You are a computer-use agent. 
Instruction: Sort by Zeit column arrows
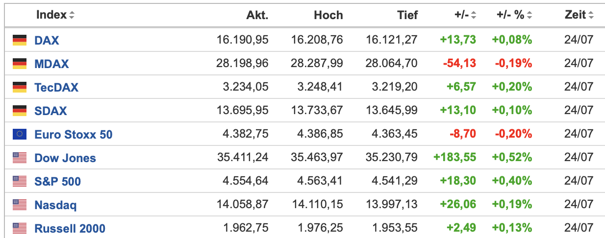pos(591,15)
